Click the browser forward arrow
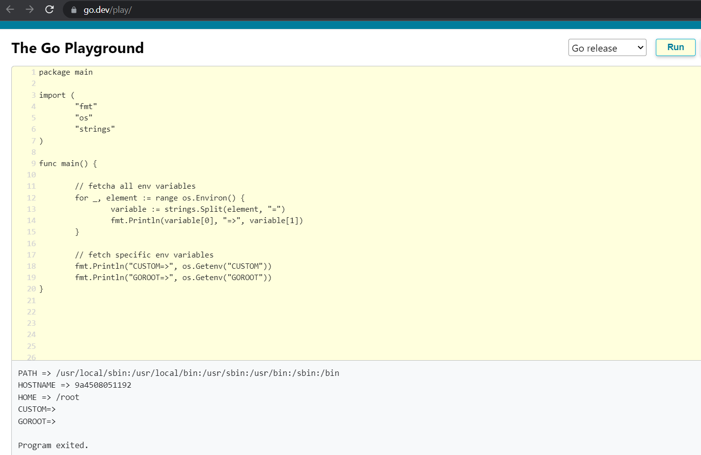Screen dimensions: 701x455 (x=29, y=9)
